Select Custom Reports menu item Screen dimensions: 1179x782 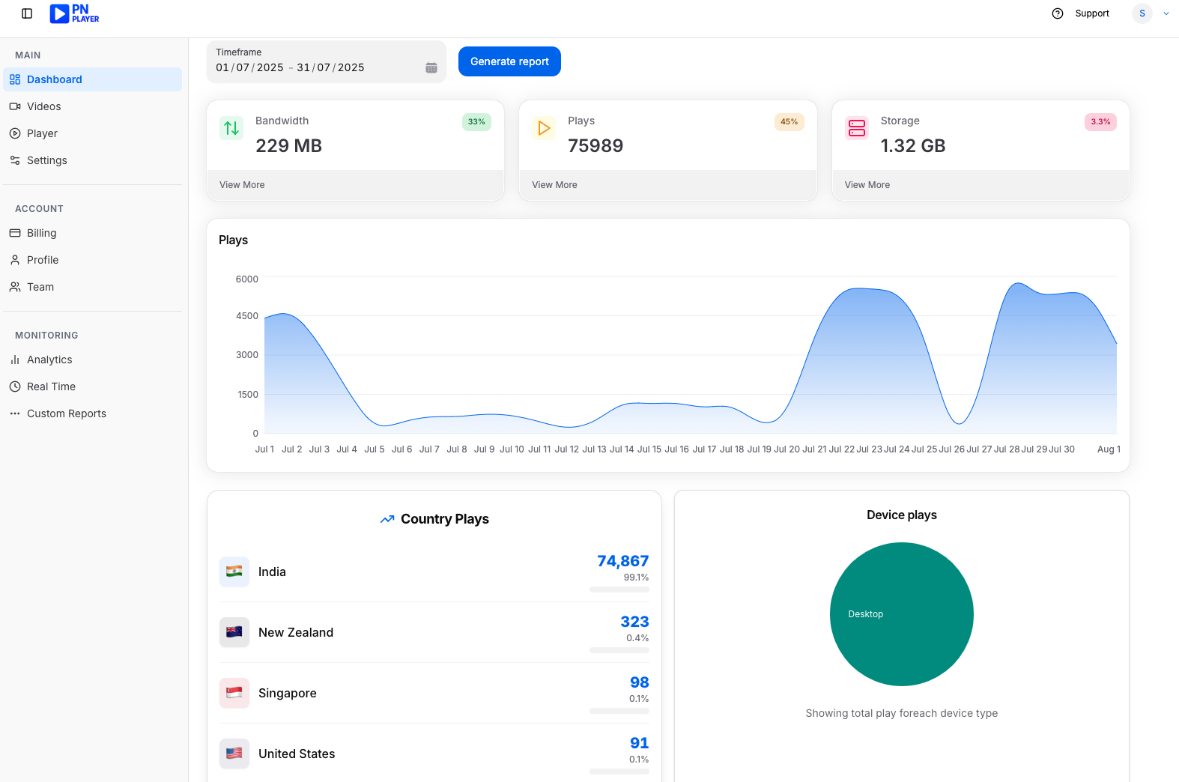[x=67, y=413]
